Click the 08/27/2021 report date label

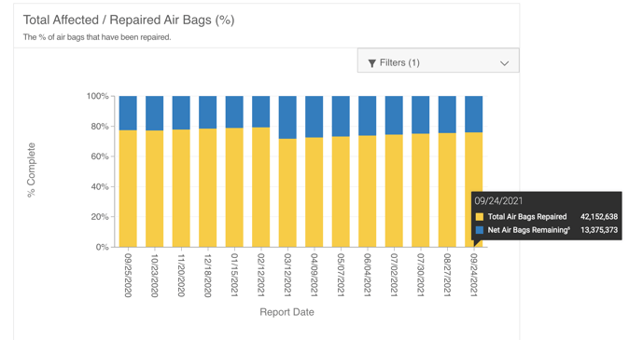(447, 275)
